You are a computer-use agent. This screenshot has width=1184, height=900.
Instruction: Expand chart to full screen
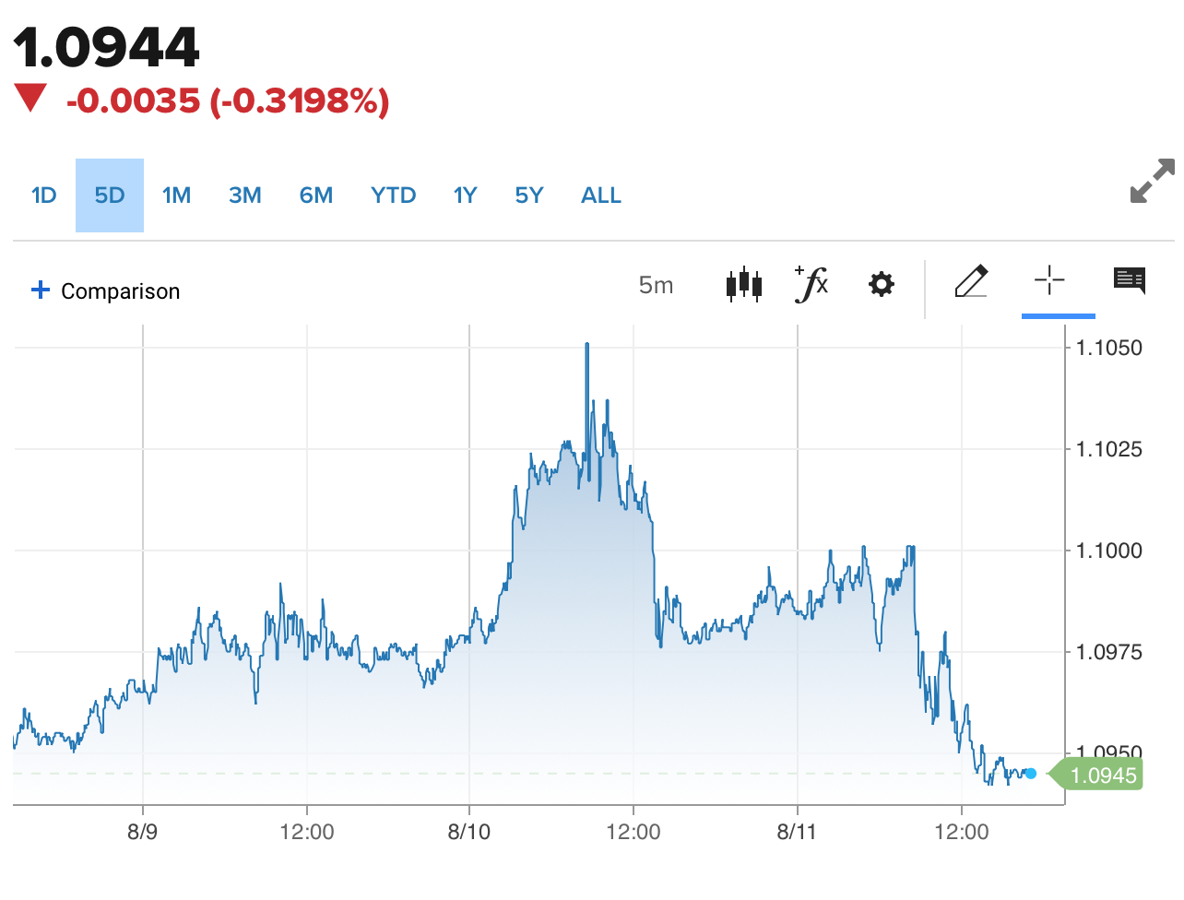(x=1152, y=181)
